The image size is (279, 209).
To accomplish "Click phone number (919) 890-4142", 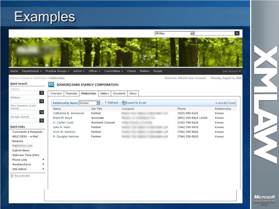I will click(x=188, y=113).
